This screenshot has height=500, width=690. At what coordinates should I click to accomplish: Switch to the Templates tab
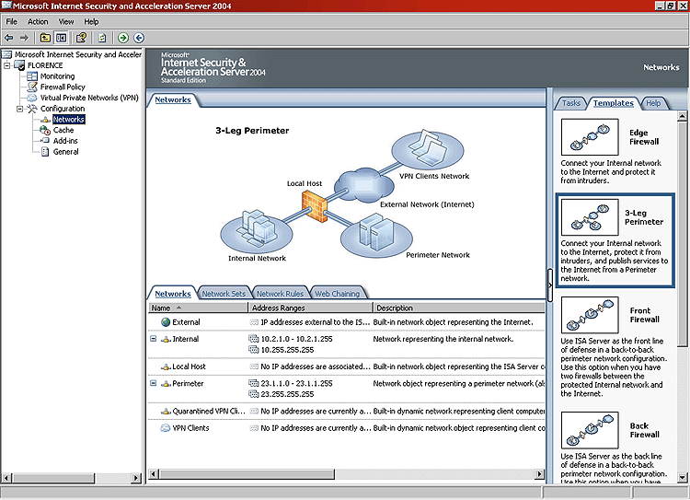pos(614,103)
